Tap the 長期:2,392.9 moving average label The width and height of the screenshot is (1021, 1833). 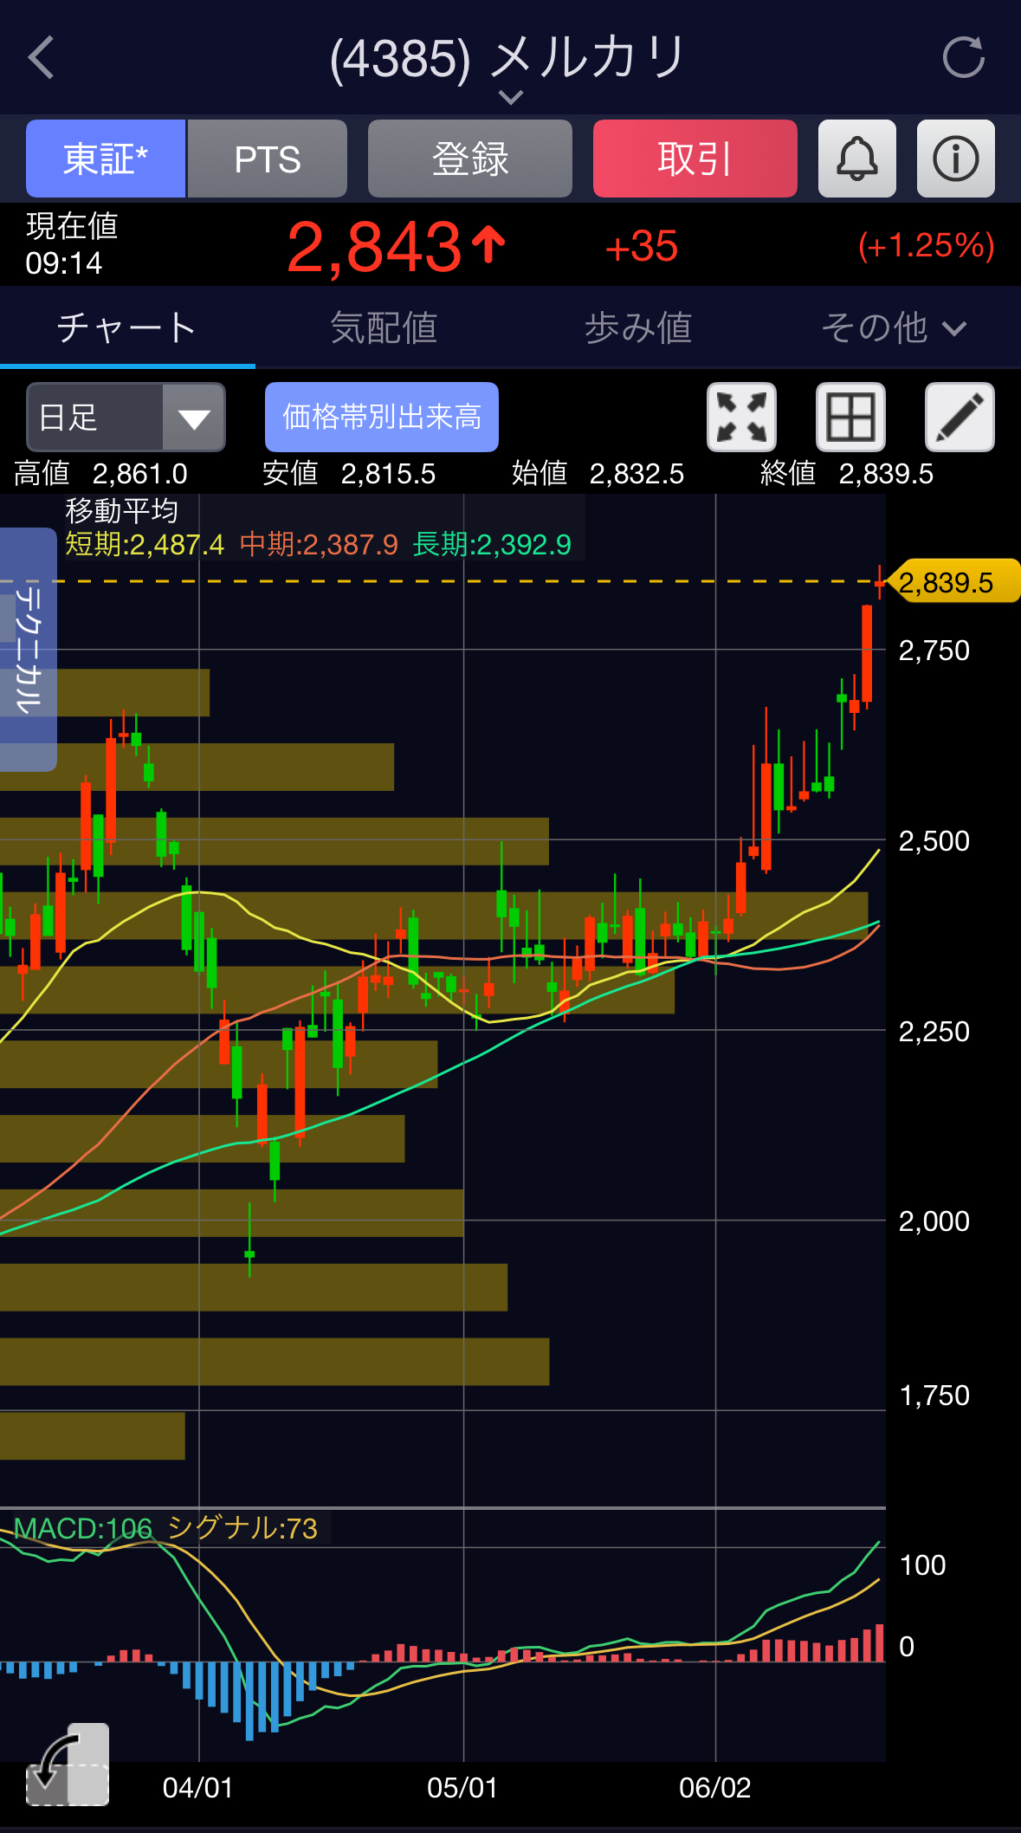[492, 544]
